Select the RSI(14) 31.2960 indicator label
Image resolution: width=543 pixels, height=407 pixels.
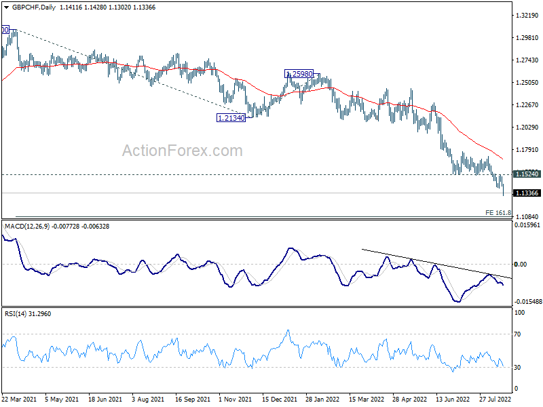tap(28, 314)
